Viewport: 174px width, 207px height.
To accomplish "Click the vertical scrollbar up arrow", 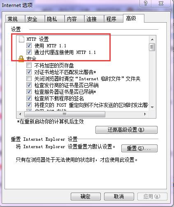I will pyautogui.click(x=152, y=40).
